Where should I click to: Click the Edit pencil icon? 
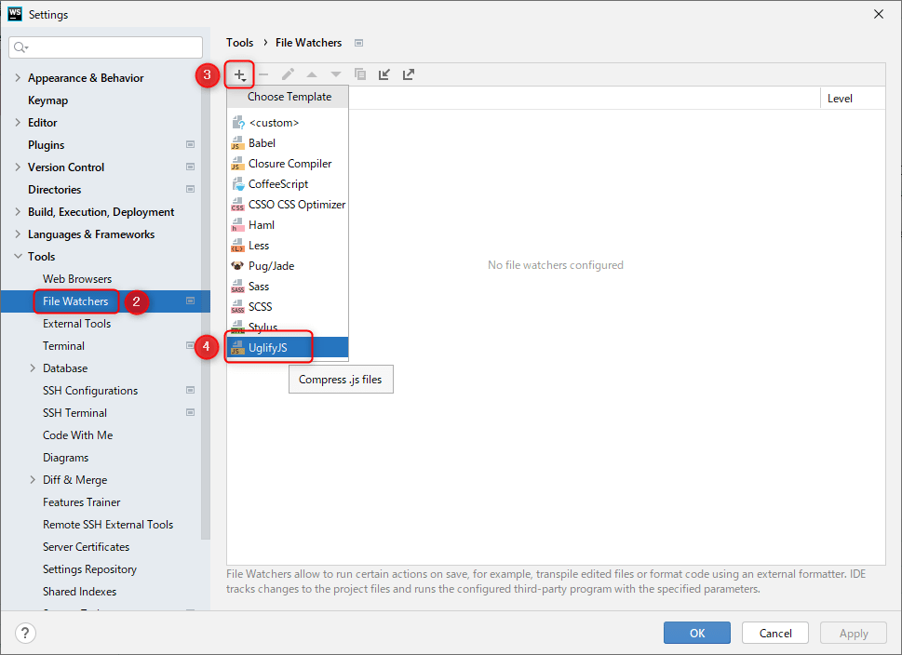288,74
